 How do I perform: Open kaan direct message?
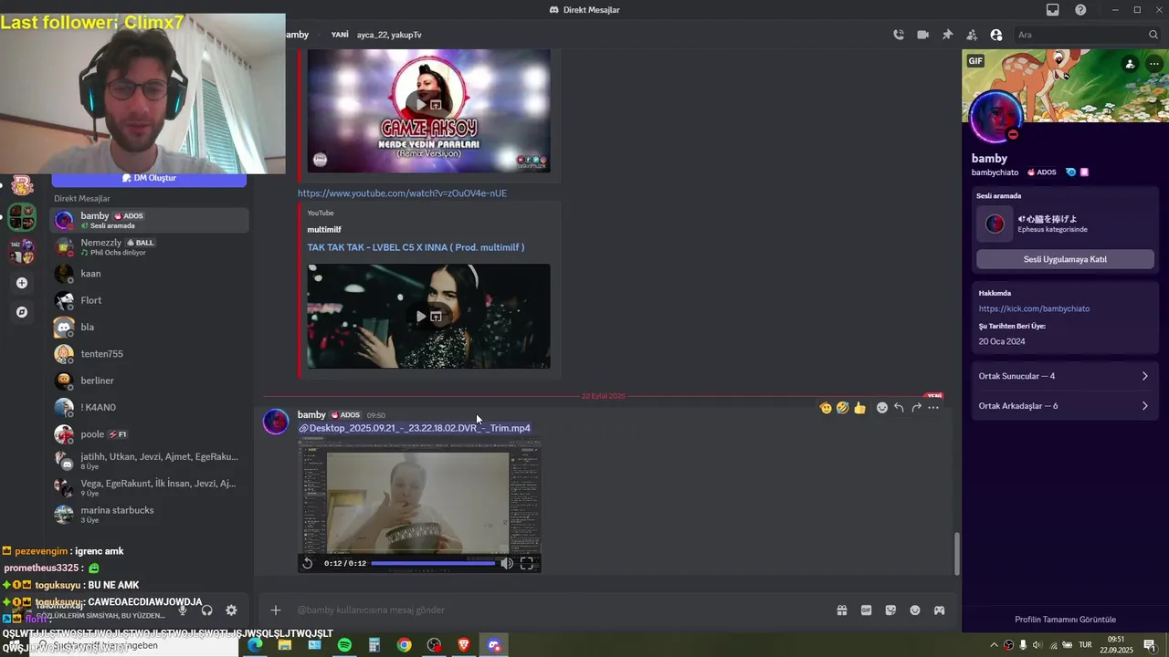pyautogui.click(x=149, y=274)
